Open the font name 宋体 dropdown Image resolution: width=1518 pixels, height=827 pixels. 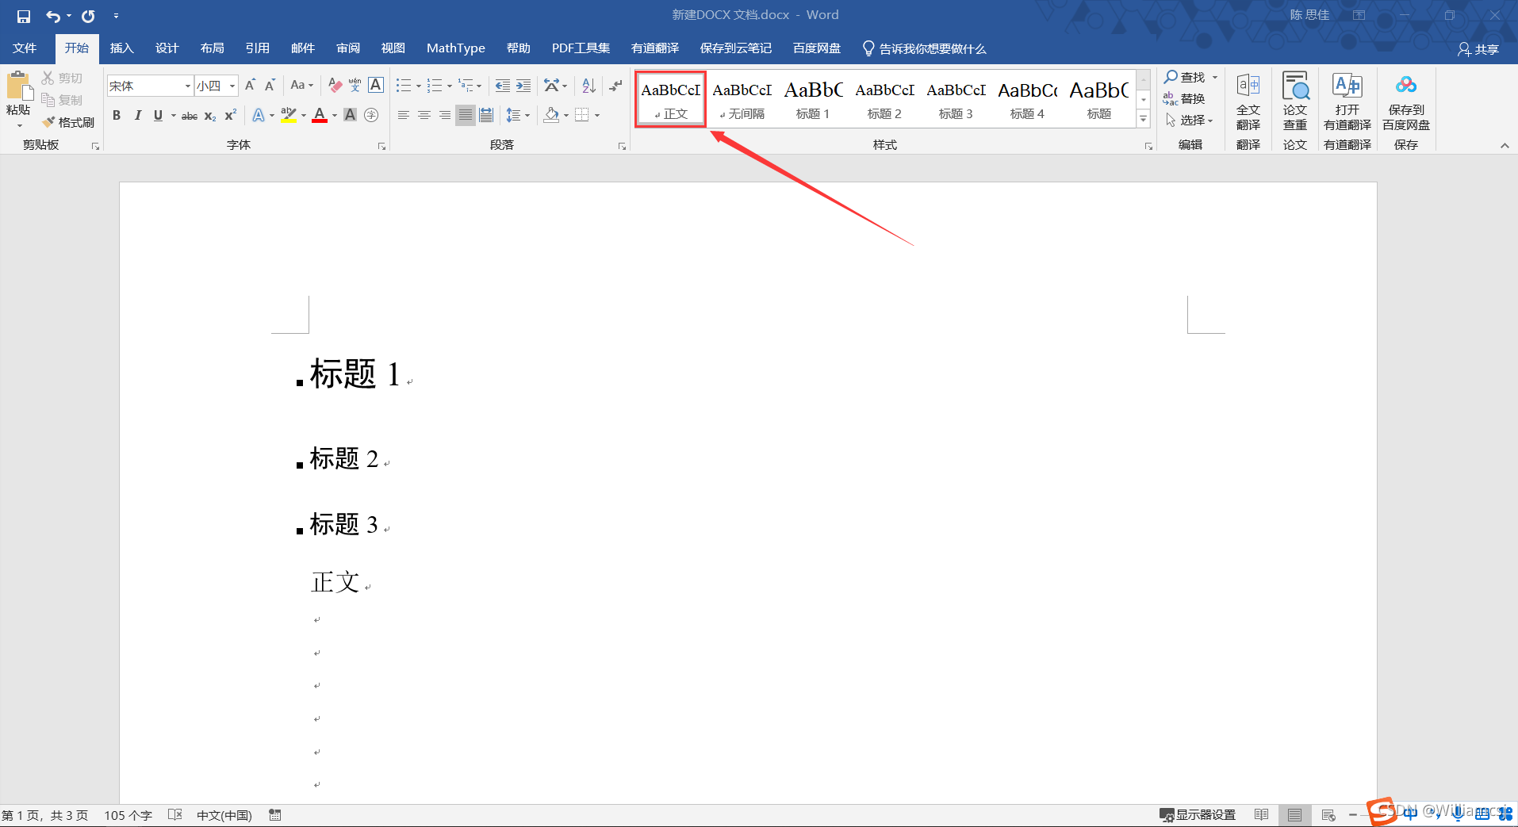(188, 86)
